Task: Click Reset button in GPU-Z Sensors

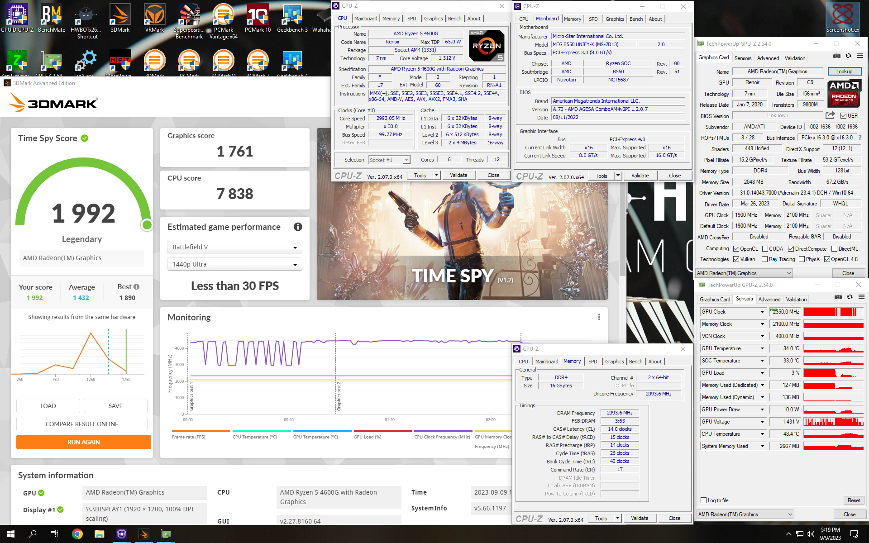Action: (854, 500)
